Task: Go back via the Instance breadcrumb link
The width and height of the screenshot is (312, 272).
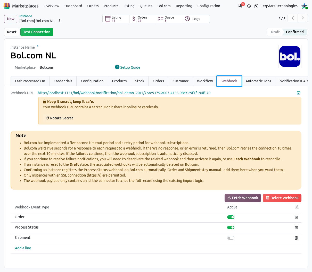Action: point(26,16)
